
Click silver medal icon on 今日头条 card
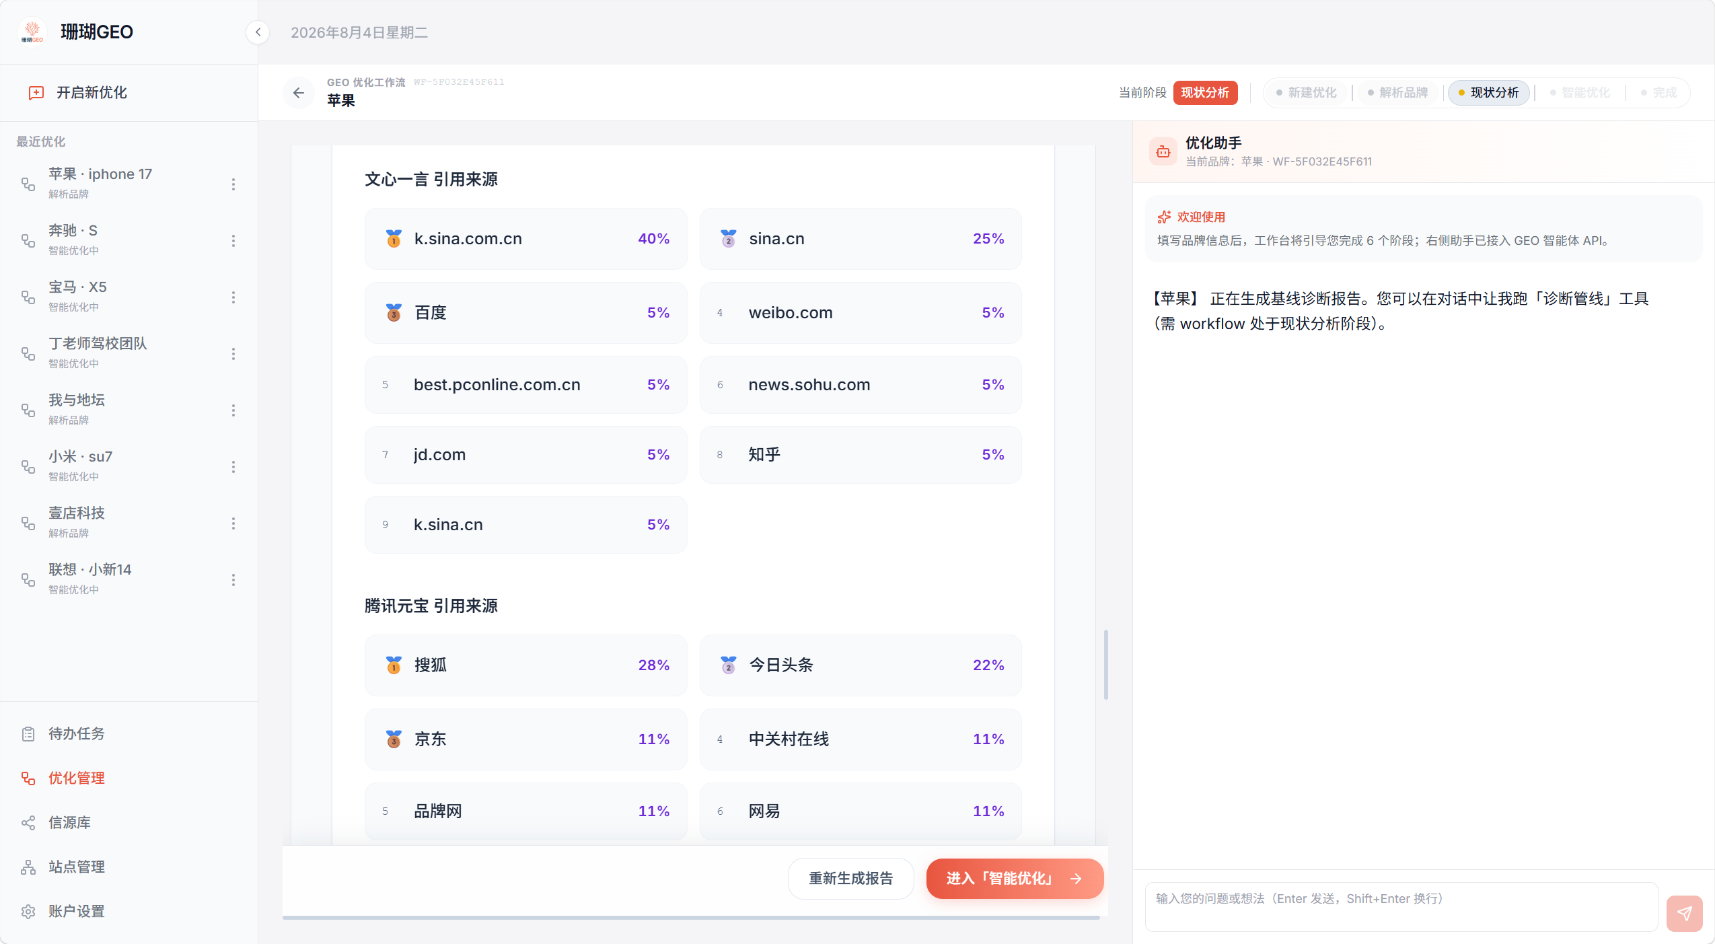click(x=728, y=665)
